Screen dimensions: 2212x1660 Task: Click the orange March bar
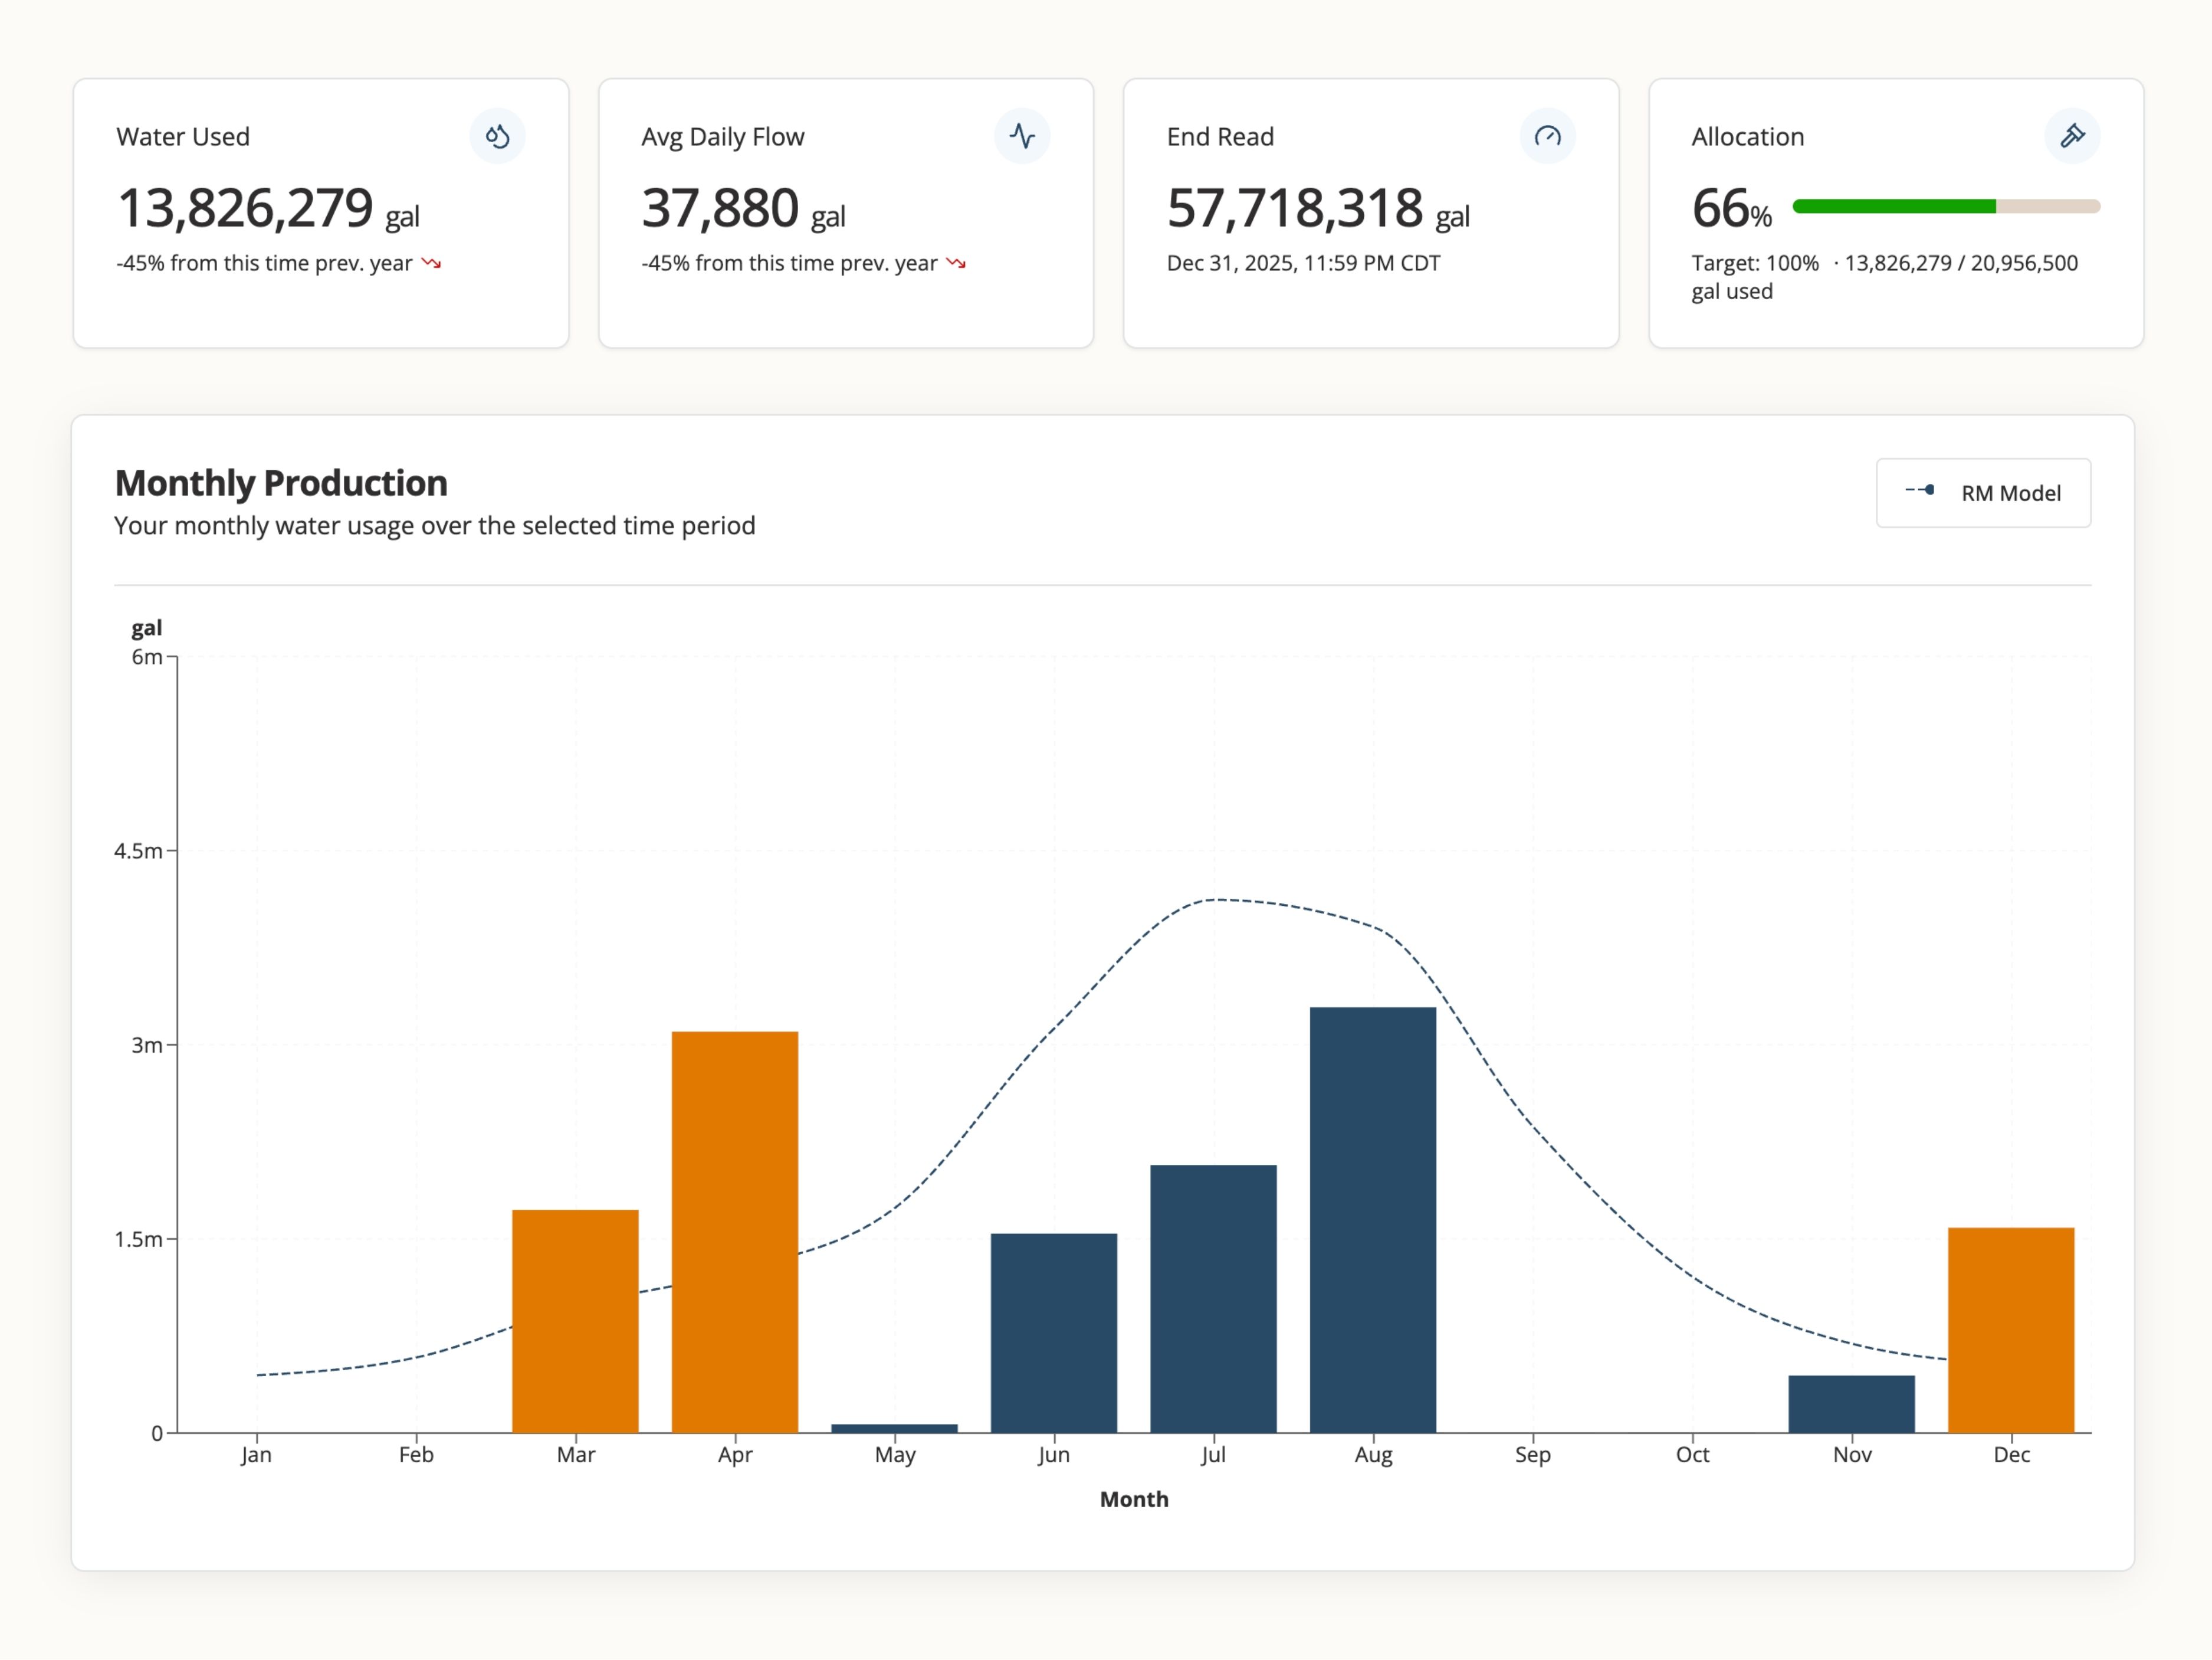(575, 1321)
